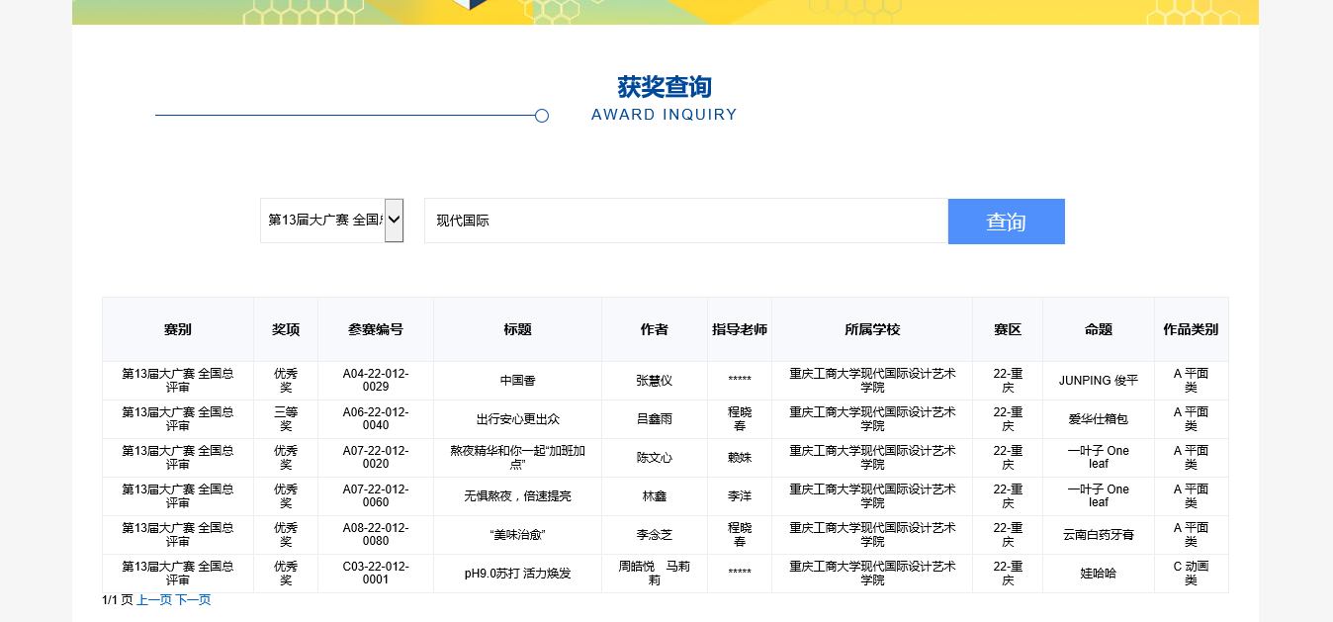Select entry number C03-22-012-0001
This screenshot has width=1333, height=622.
(375, 573)
